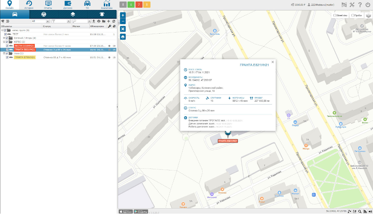Open the История (History) tab
The height and width of the screenshot is (214, 373).
(29, 5)
